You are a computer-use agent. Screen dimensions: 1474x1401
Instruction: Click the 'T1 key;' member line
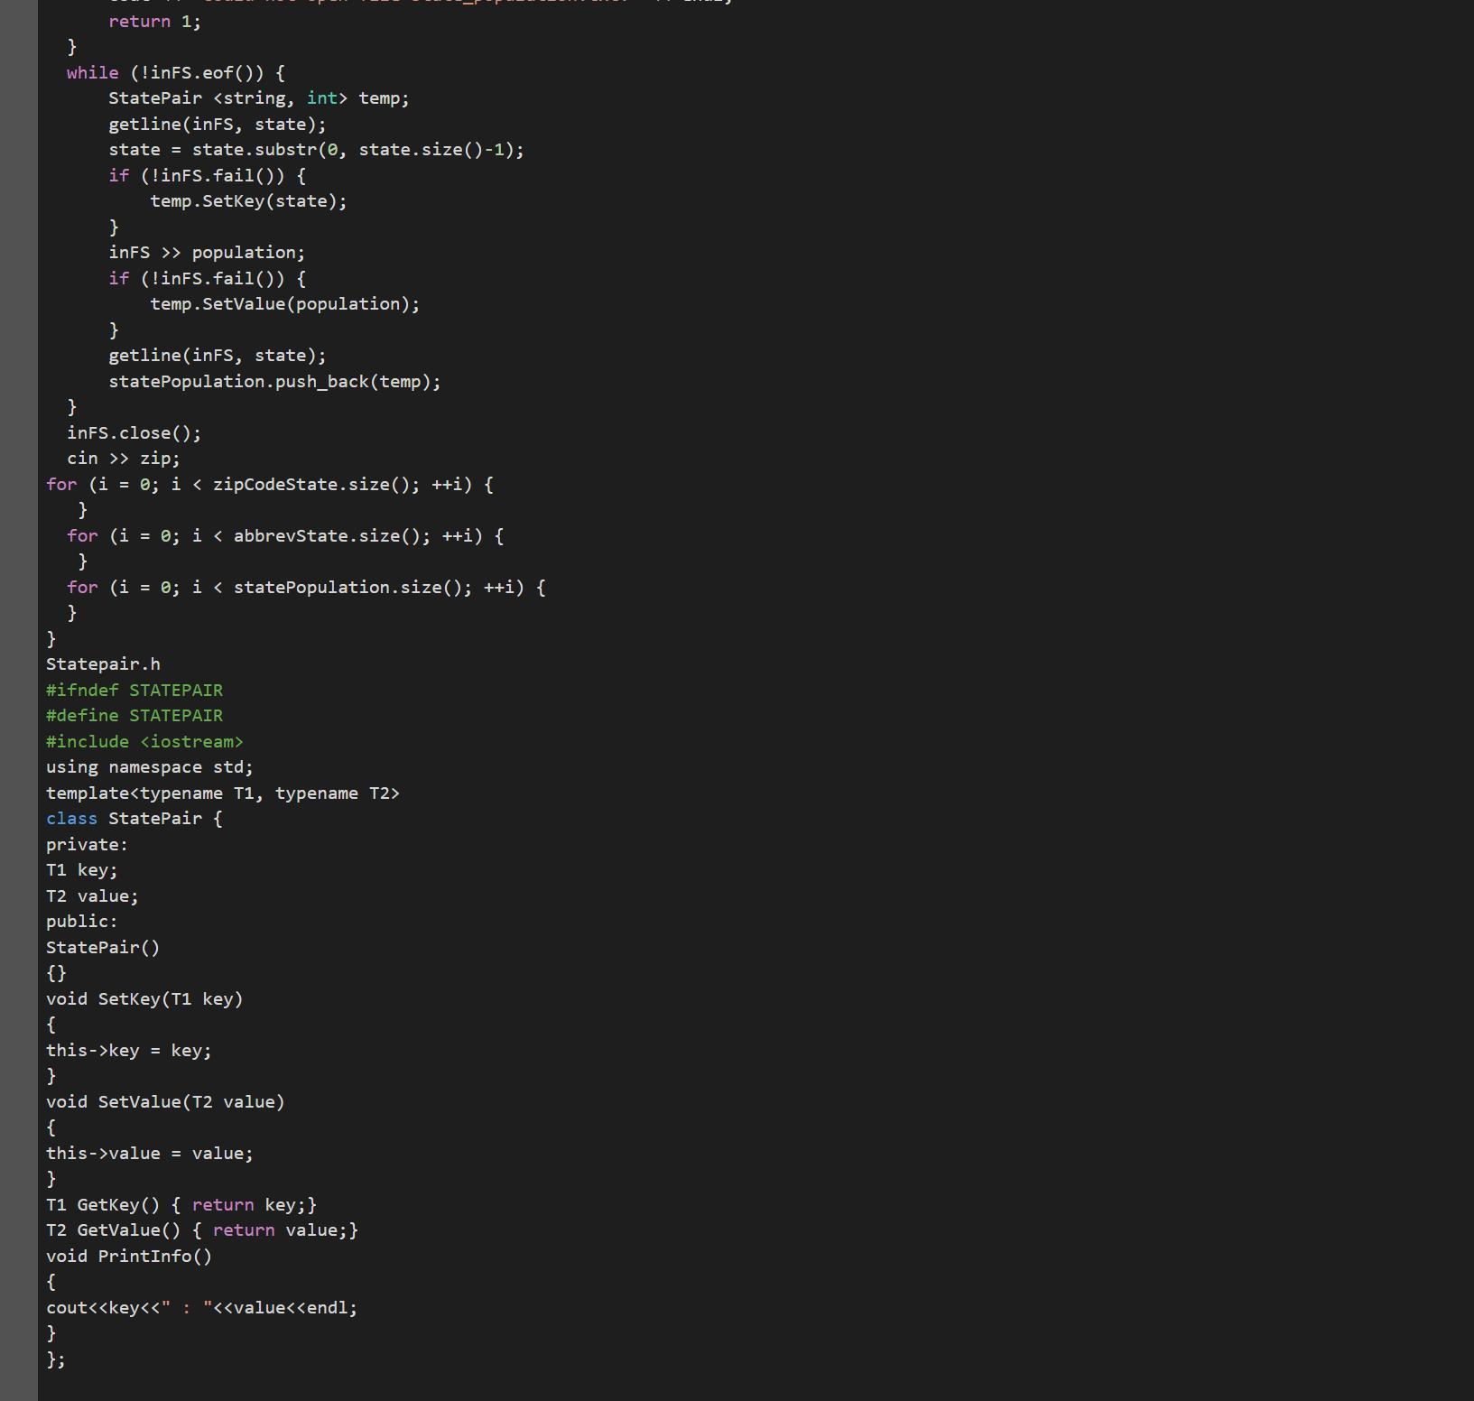(x=82, y=870)
